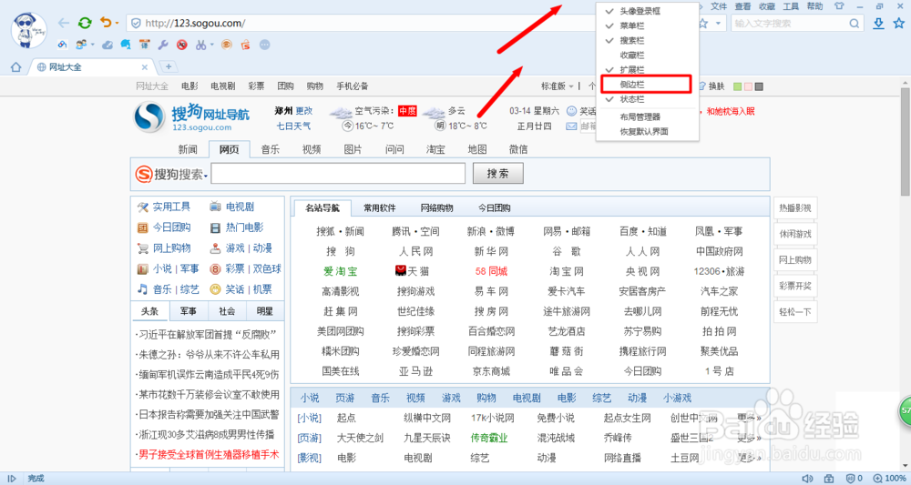Open the 爱淘宝 link
This screenshot has height=485, width=911.
(x=341, y=271)
